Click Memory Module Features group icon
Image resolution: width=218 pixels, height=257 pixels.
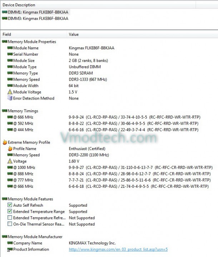[4, 199]
